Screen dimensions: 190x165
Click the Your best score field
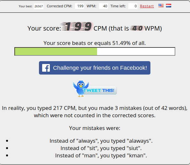click(x=39, y=6)
